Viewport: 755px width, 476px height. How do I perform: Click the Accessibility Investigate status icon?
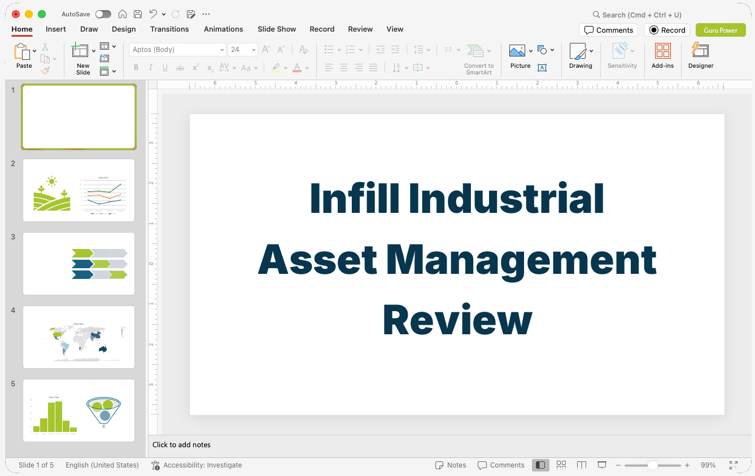(156, 465)
